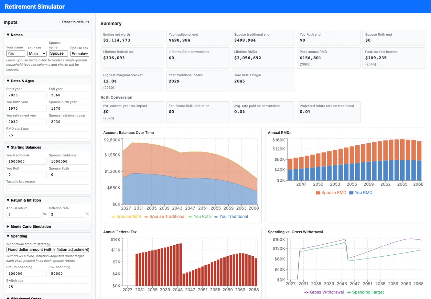This screenshot has width=431, height=299.
Task: Edit the End year field
Action: click(69, 95)
